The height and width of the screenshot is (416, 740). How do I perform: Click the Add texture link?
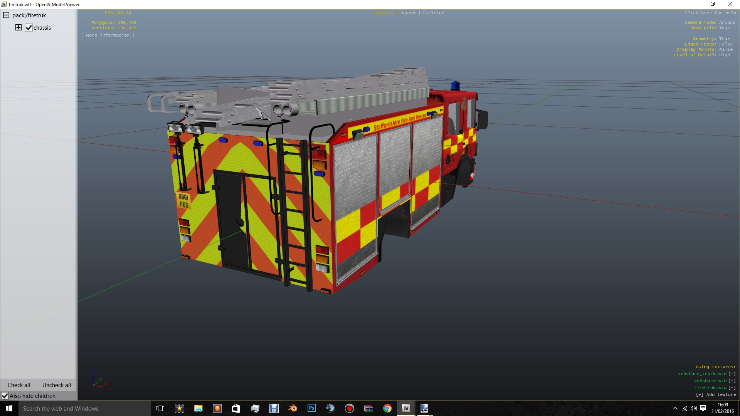716,394
